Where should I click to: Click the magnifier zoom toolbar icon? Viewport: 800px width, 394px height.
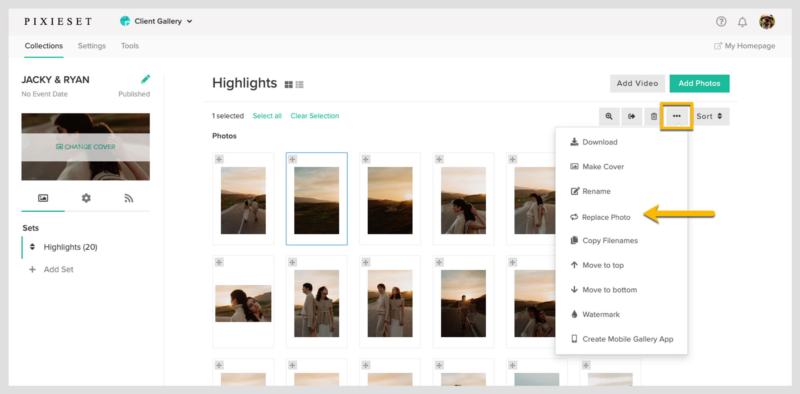[609, 116]
